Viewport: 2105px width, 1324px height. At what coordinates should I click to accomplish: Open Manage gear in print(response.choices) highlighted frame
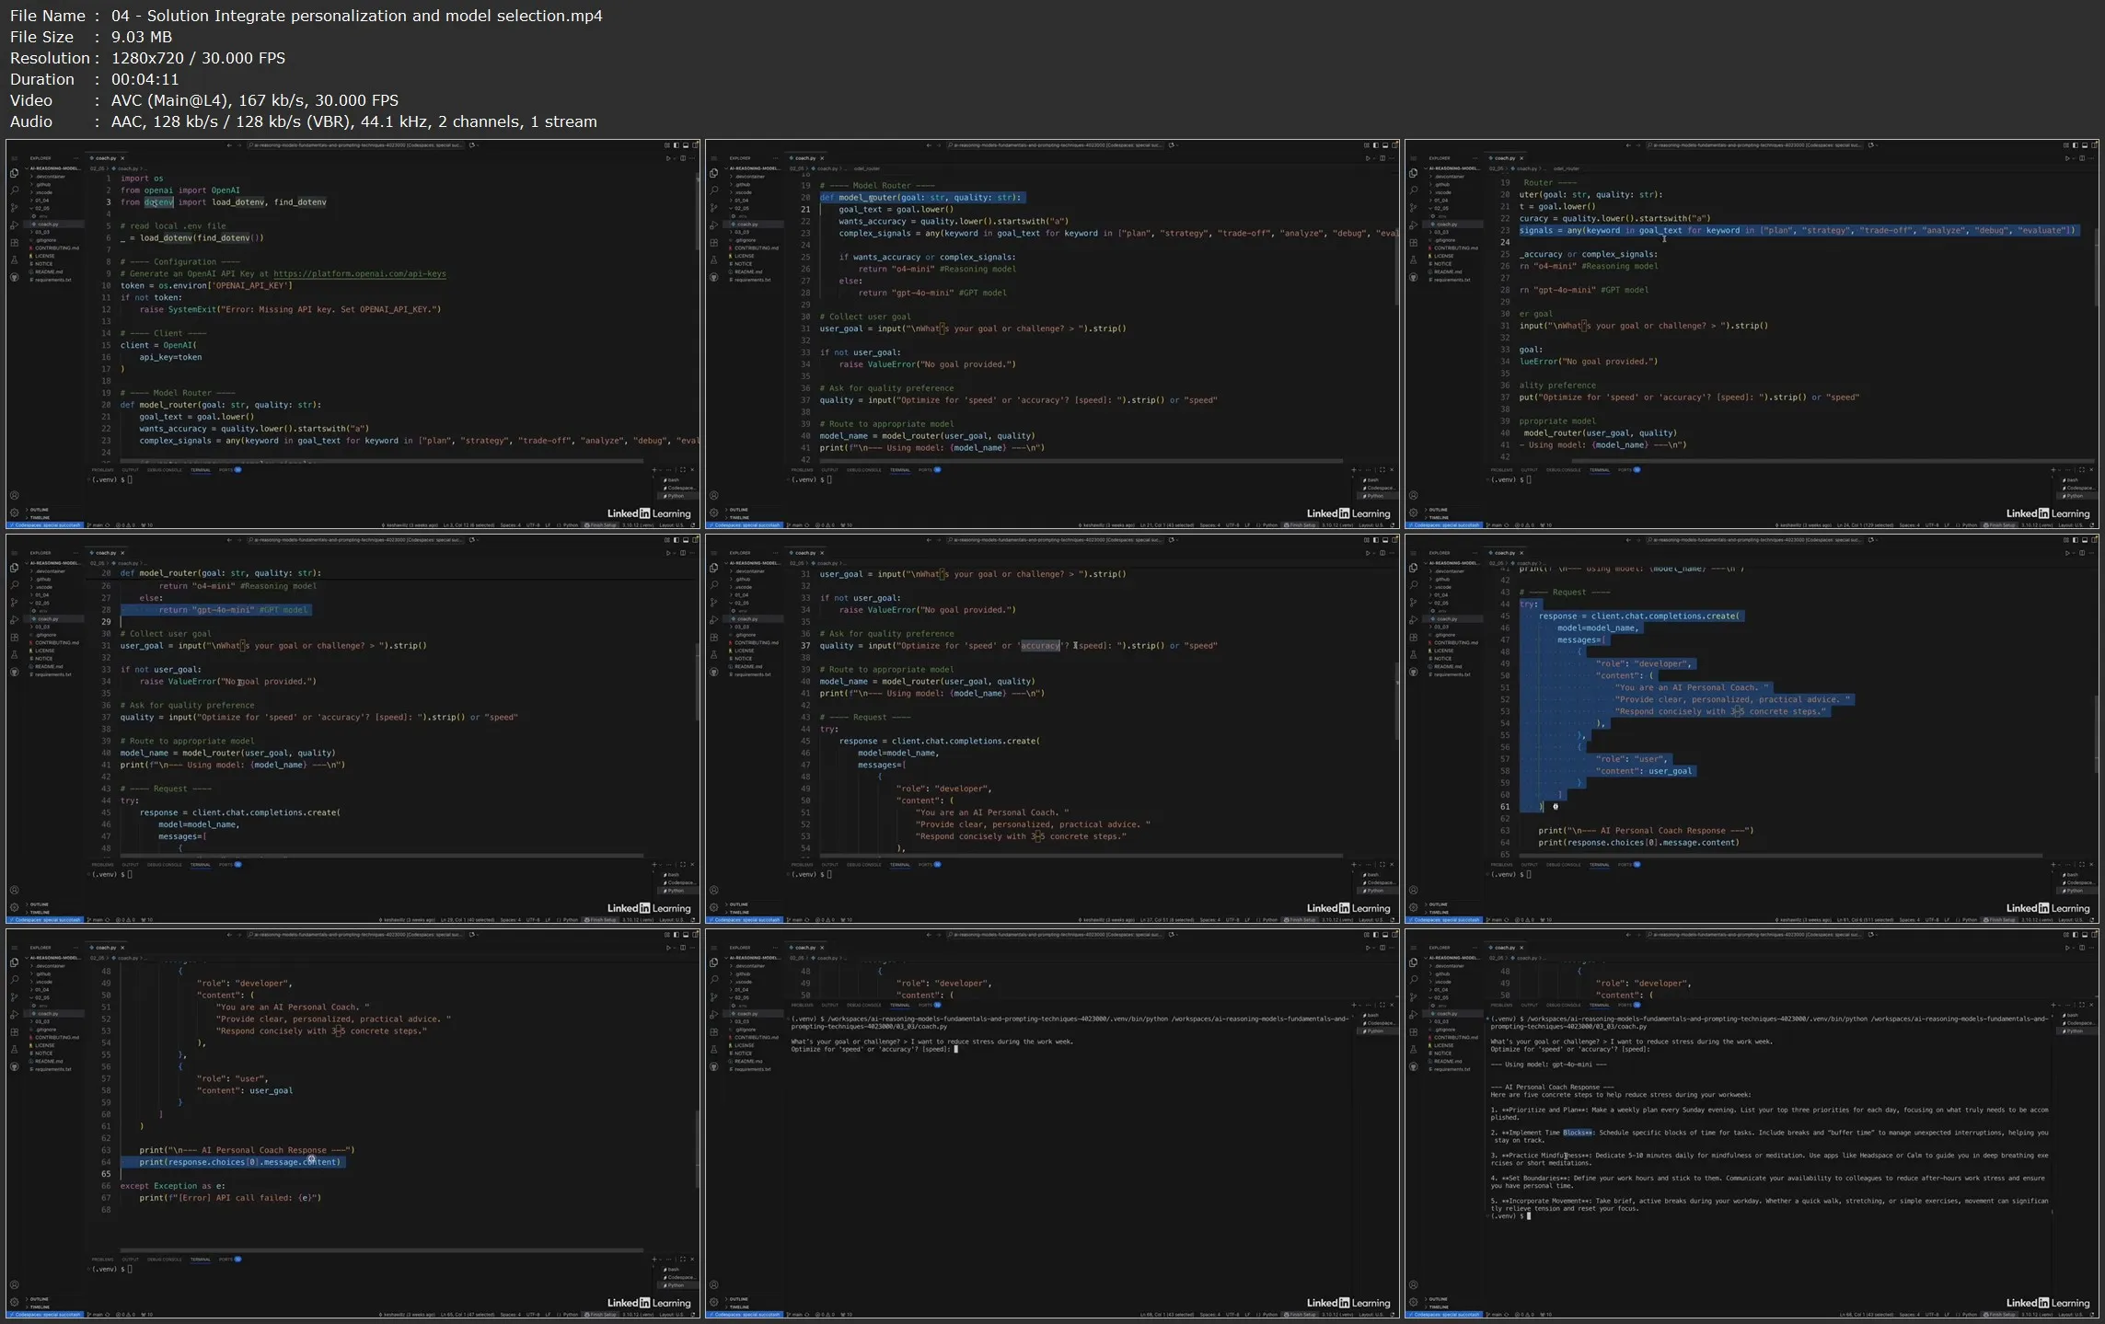click(14, 1303)
